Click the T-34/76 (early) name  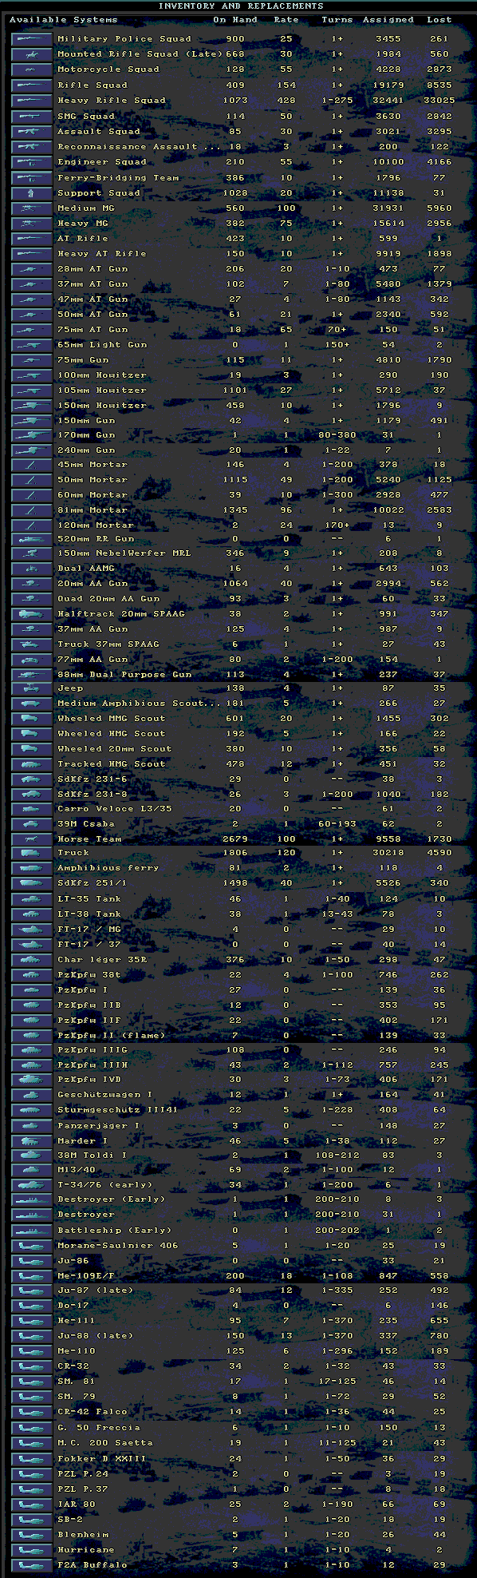(105, 1184)
